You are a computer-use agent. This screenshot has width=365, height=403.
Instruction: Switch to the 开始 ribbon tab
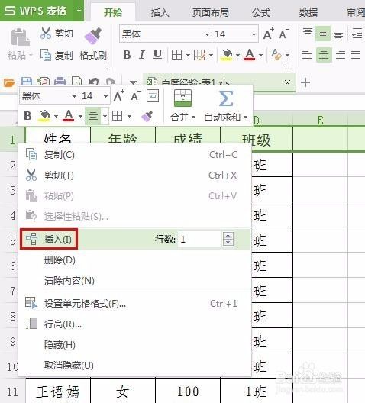click(x=113, y=12)
